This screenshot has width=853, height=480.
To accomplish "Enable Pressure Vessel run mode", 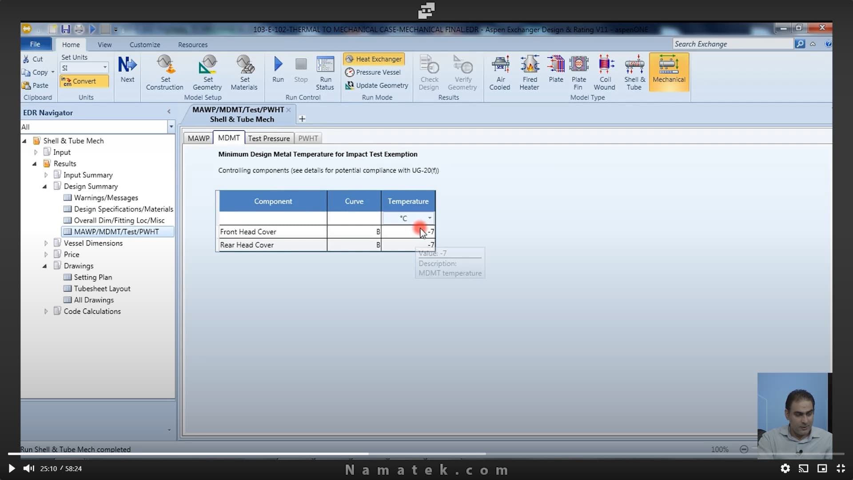I will point(373,72).
